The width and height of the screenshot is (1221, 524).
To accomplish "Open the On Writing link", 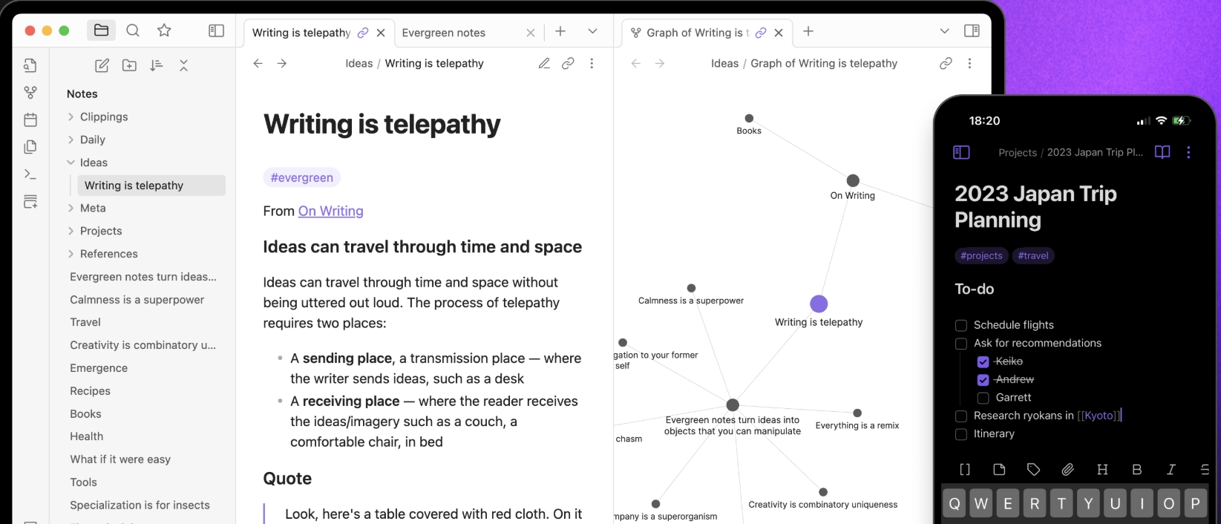I will coord(331,211).
